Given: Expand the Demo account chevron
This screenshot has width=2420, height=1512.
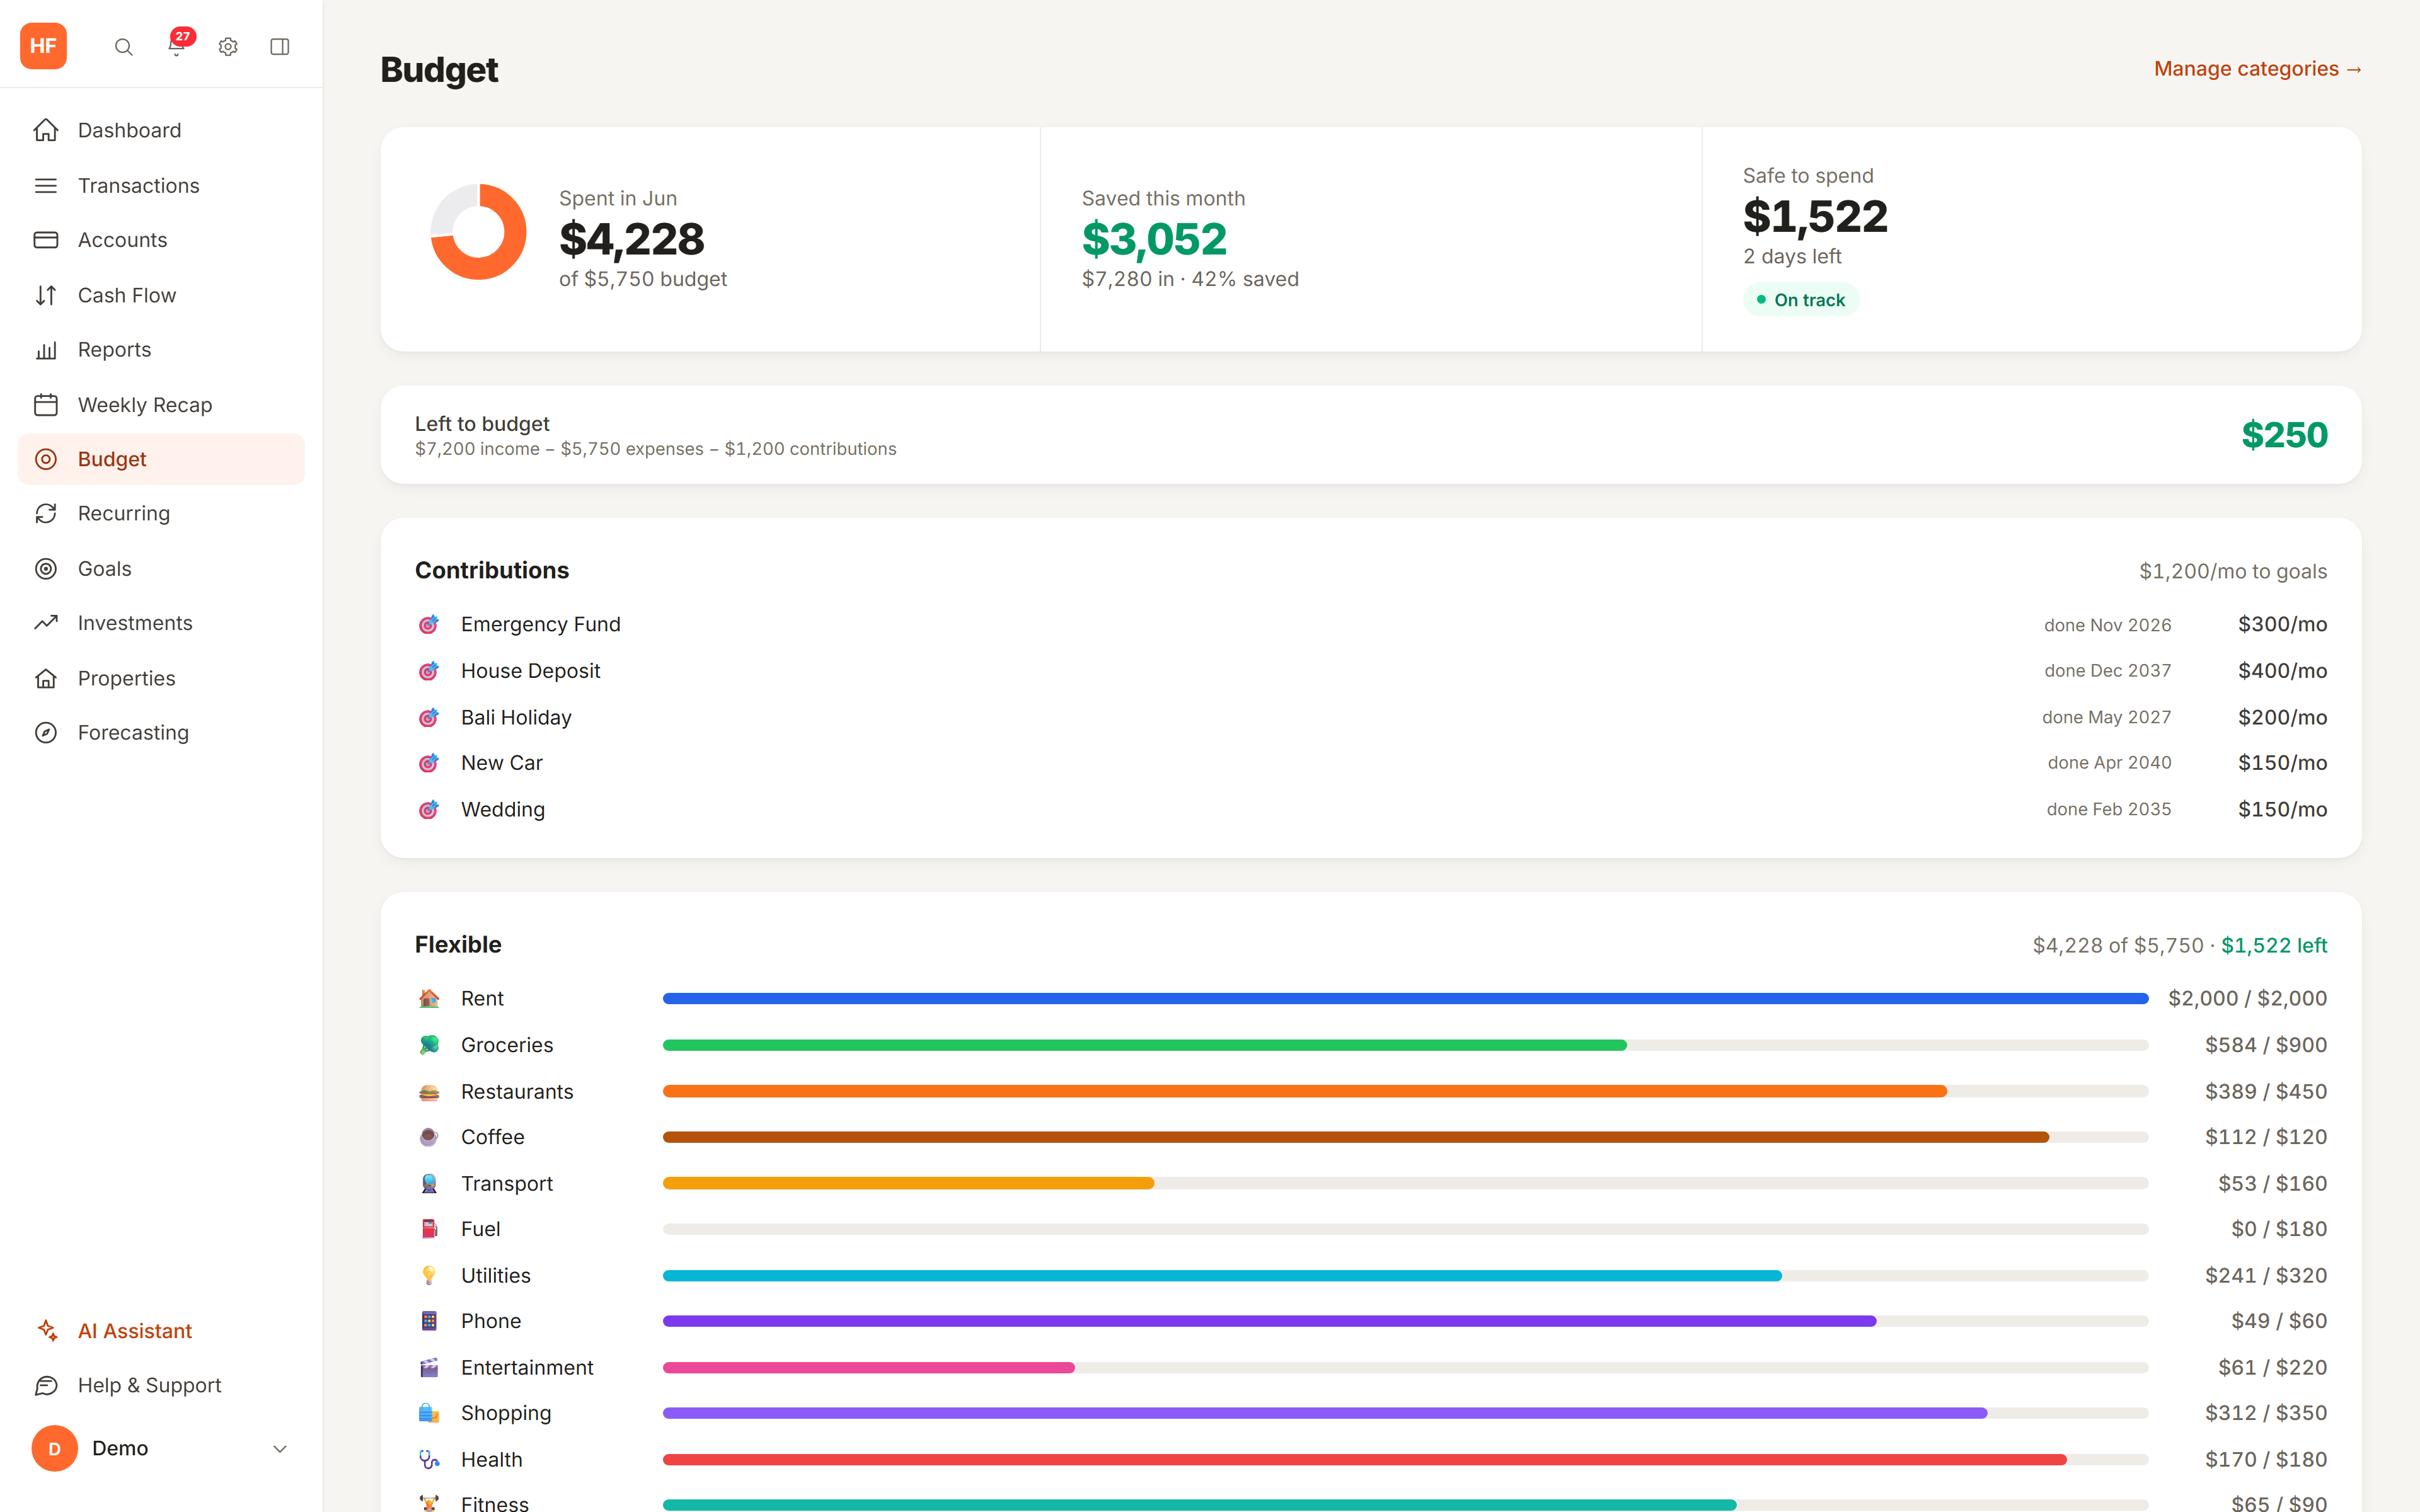Looking at the screenshot, I should coord(280,1449).
